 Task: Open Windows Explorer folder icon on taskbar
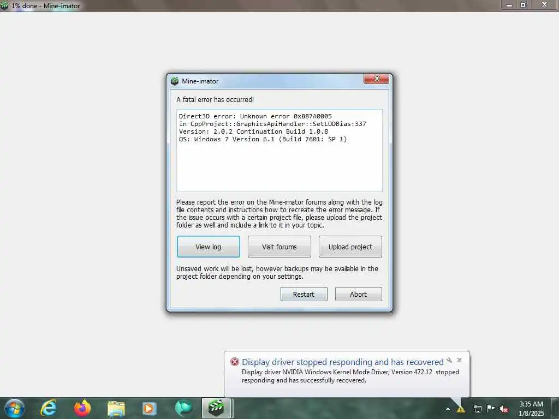coord(116,409)
